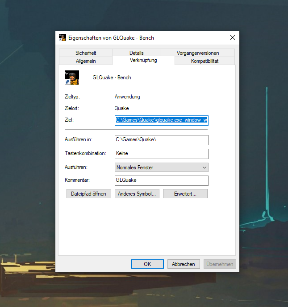Close the Eigenschaften dialog
This screenshot has height=307, width=288.
pos(233,37)
